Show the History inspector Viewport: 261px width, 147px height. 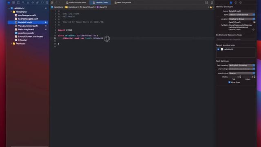click(236, 3)
